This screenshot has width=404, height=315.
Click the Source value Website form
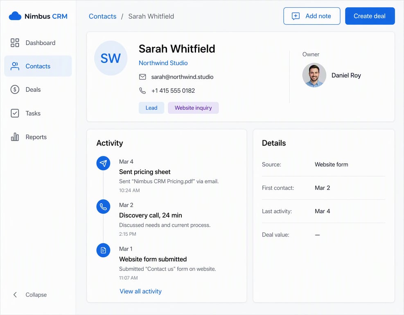click(x=331, y=164)
